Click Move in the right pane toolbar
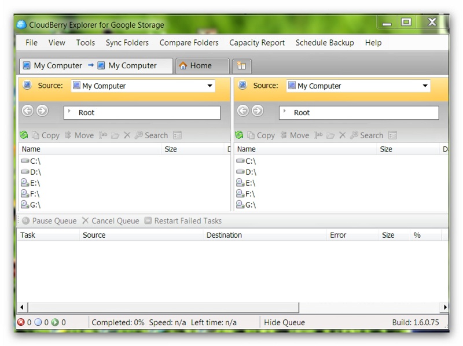Screen dimensions: 463x346 [x=295, y=135]
